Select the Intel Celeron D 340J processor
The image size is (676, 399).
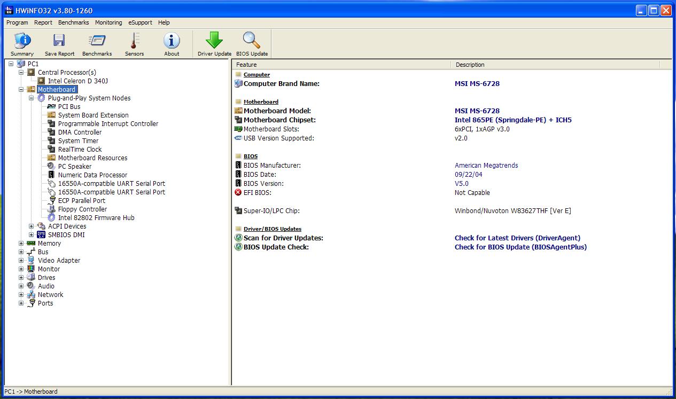(77, 81)
